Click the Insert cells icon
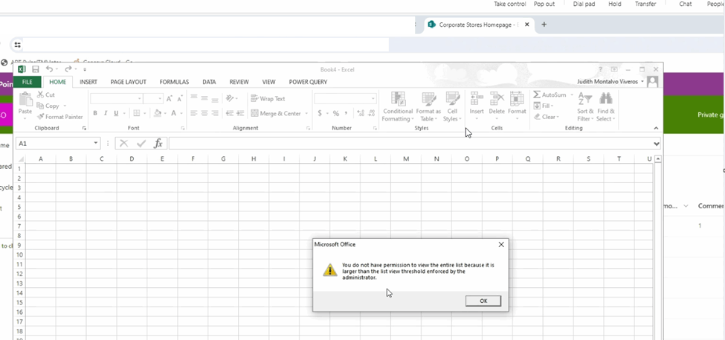Viewport: 725px width, 340px height. [x=477, y=99]
